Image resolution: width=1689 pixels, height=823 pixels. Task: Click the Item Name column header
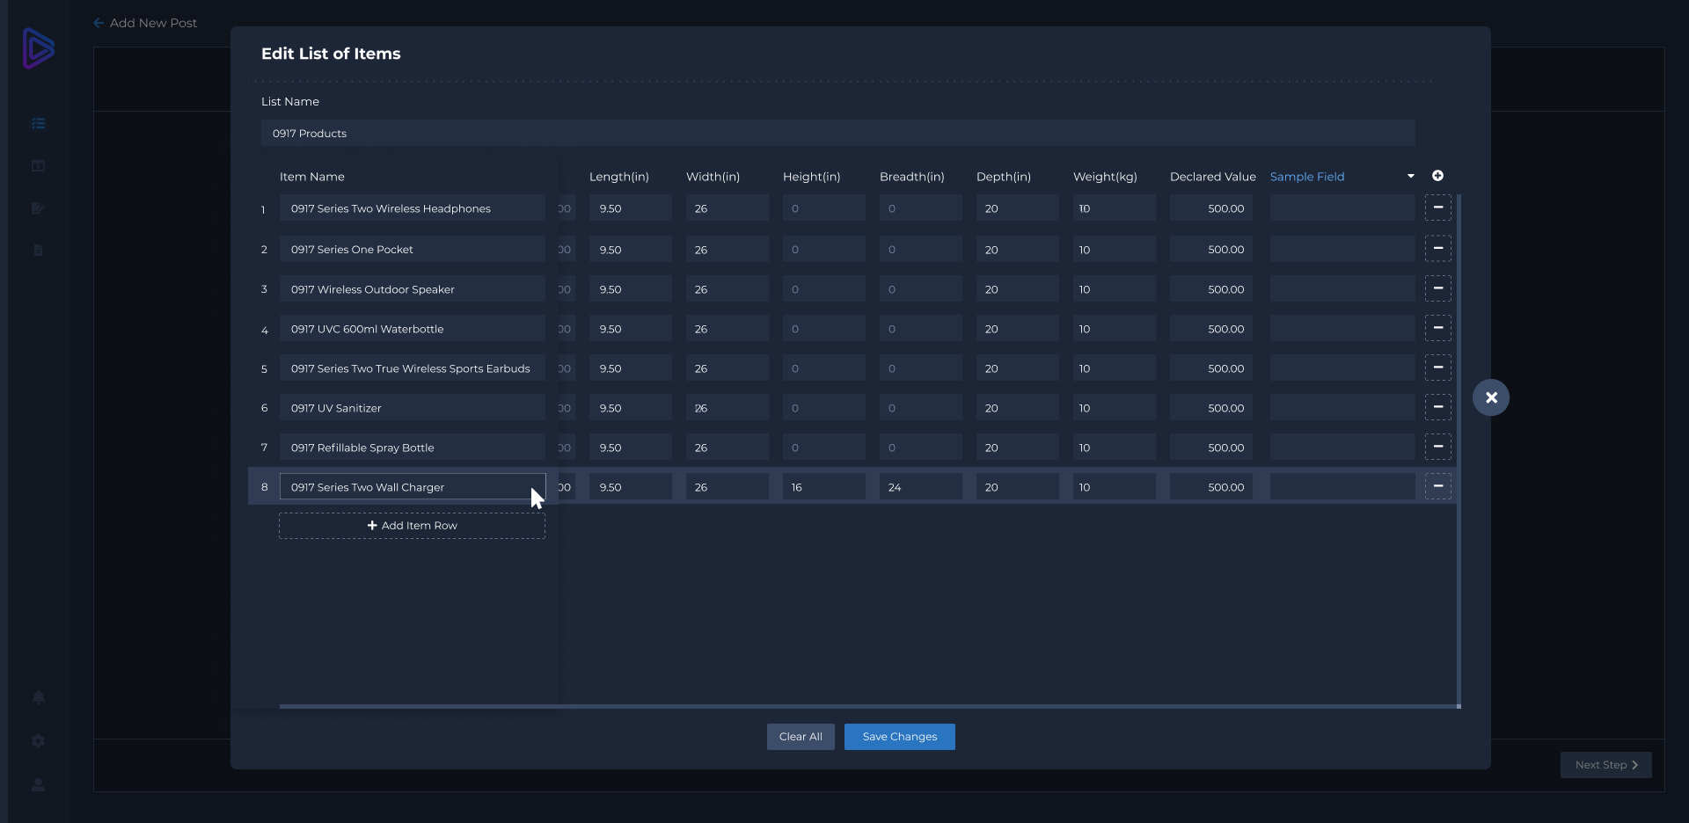click(312, 177)
